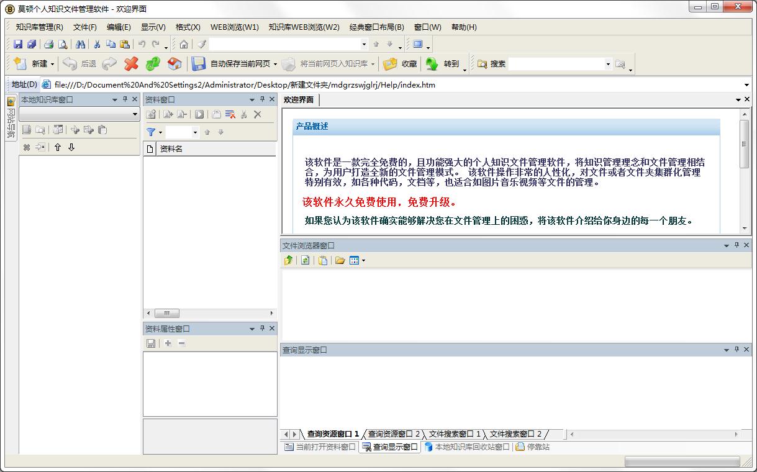Image resolution: width=757 pixels, height=472 pixels.
Task: Activate the blue filter funnel in 资料窗口
Action: pyautogui.click(x=151, y=132)
